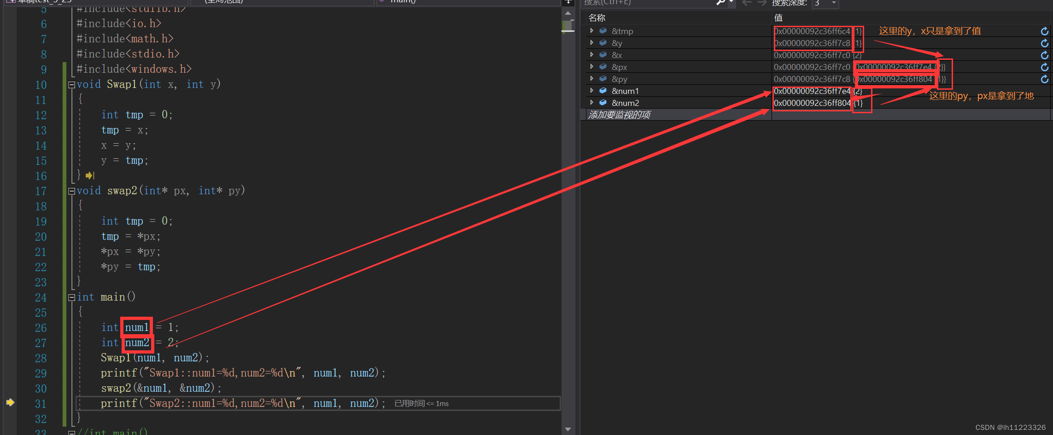
Task: Select the &num1 watch row name
Action: (625, 91)
